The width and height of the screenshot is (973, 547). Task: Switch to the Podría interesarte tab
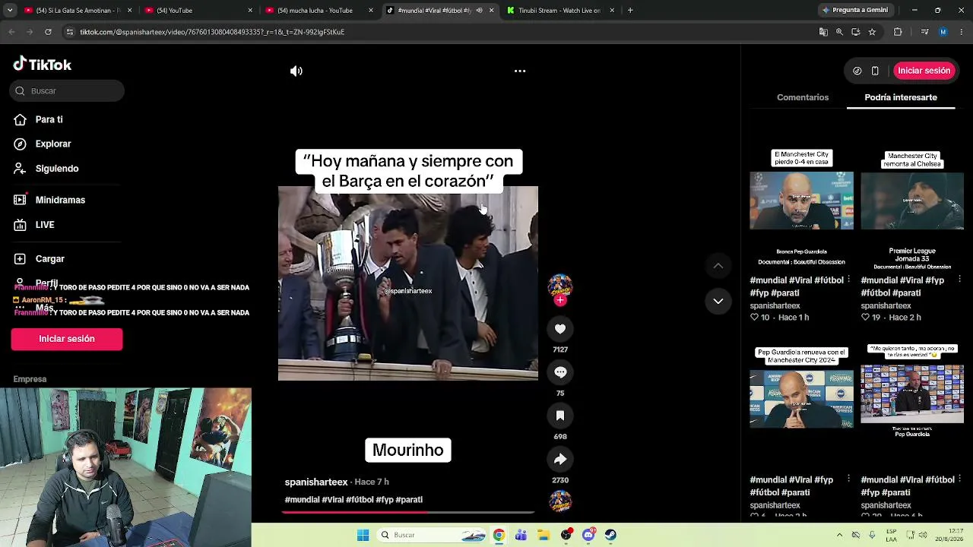tap(901, 97)
